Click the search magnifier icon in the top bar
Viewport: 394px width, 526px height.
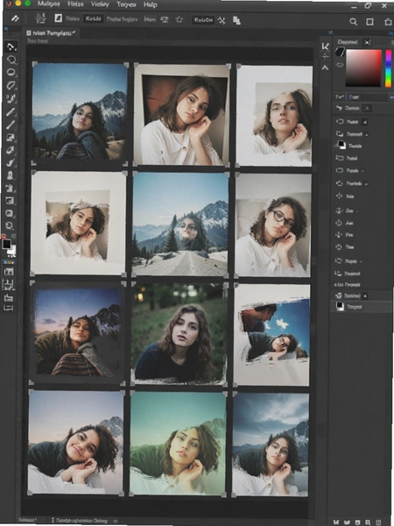click(x=353, y=22)
